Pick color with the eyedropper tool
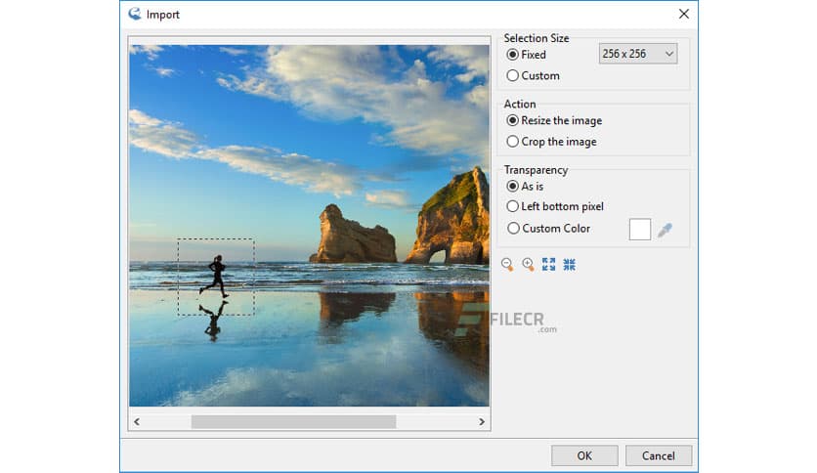 (665, 230)
